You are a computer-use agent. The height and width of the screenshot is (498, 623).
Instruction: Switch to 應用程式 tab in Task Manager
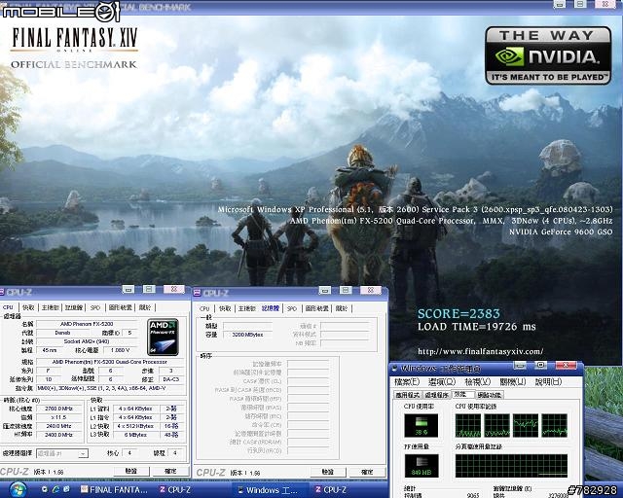click(x=408, y=395)
